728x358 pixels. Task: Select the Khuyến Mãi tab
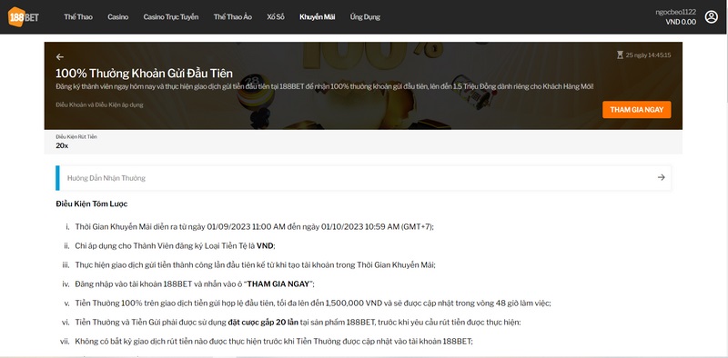tap(317, 17)
